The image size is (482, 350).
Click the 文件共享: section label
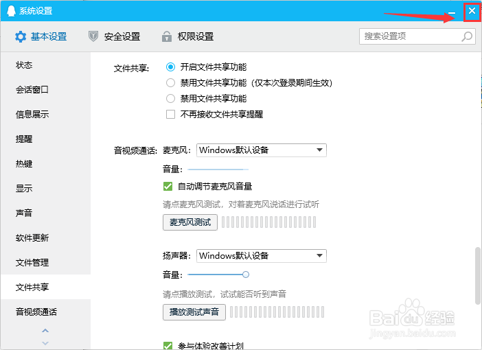pos(131,68)
